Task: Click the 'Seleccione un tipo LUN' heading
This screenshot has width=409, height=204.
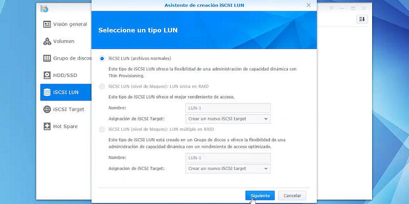Action: click(x=138, y=30)
